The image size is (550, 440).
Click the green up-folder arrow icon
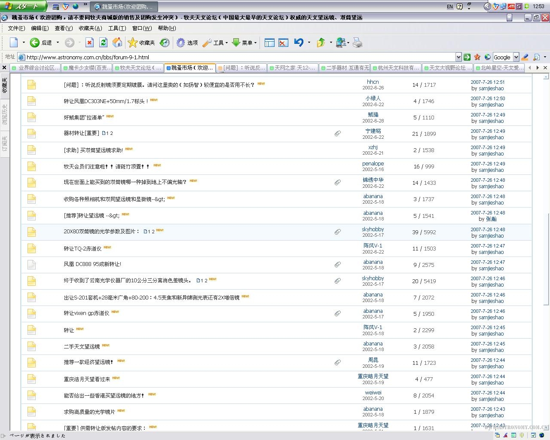coord(321,43)
